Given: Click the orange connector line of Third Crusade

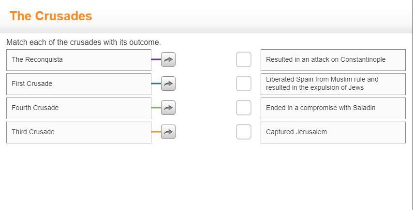Looking at the screenshot, I should (156, 132).
